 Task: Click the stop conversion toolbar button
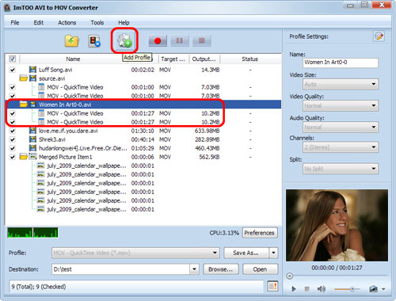(202, 40)
